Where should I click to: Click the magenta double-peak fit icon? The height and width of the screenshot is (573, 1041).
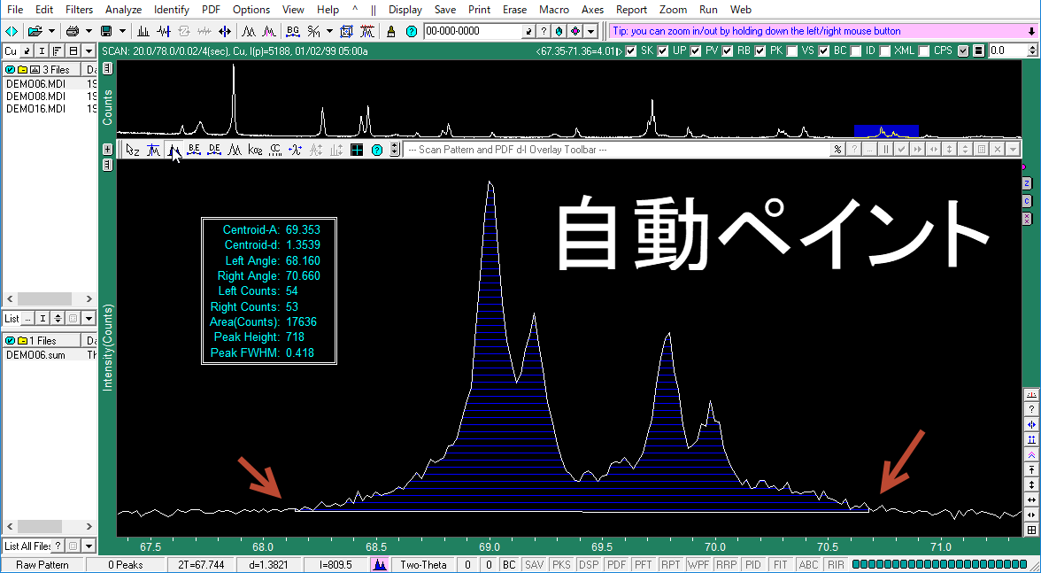click(x=269, y=31)
